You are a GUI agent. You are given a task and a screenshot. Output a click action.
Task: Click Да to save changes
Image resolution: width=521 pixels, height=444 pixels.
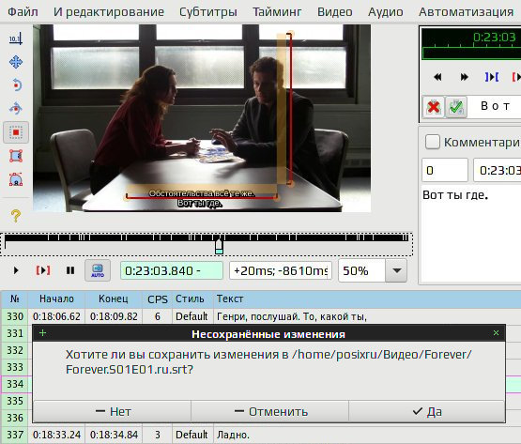427,411
